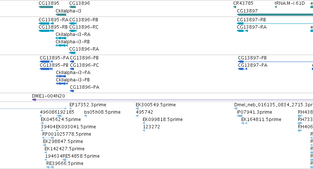Select the CkIIalpha-i3 gene arrow

coord(61,15)
